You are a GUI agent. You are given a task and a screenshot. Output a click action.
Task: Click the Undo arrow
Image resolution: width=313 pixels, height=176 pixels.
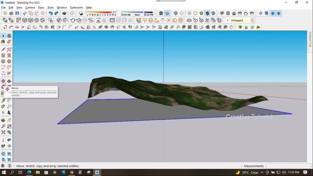pos(51,13)
